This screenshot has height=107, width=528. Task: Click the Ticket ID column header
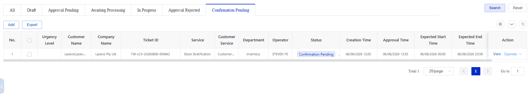tap(151, 40)
